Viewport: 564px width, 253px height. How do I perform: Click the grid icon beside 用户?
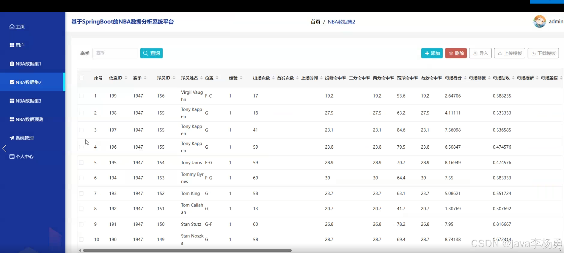click(x=12, y=45)
